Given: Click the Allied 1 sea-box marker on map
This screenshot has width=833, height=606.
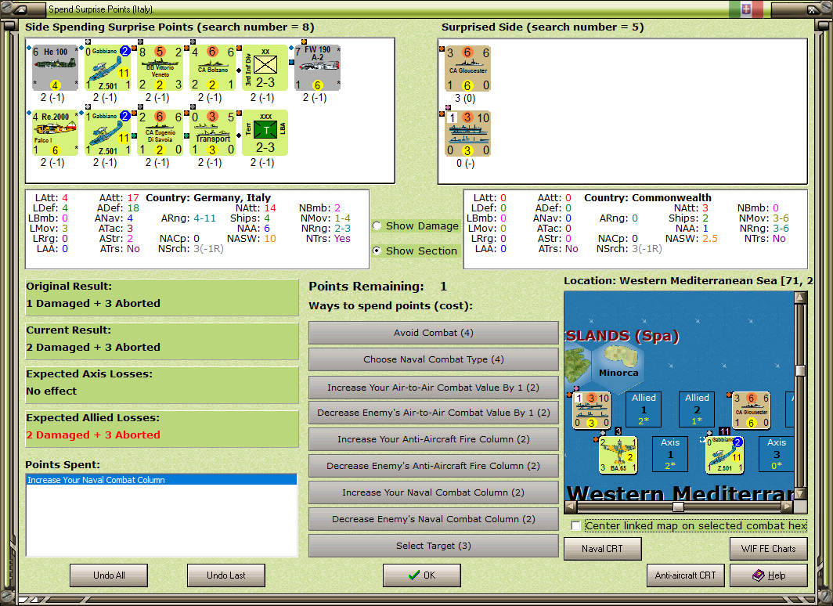Looking at the screenshot, I should point(644,409).
